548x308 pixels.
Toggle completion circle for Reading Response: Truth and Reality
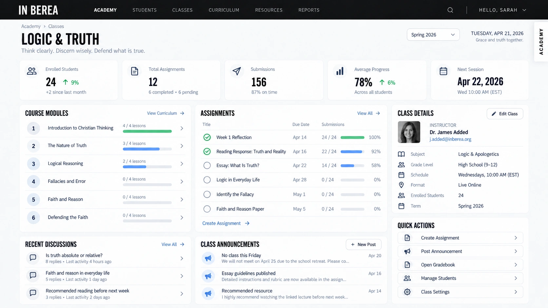[207, 152]
